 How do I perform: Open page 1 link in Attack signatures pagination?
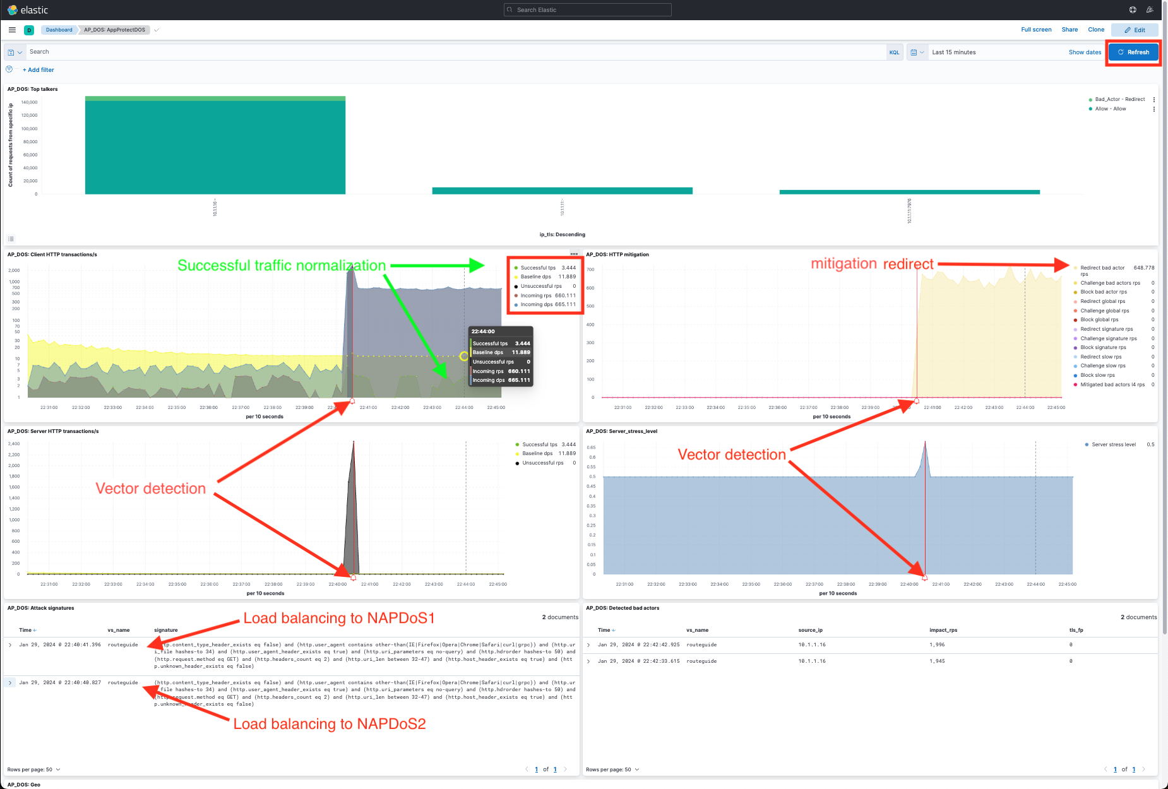coord(537,769)
